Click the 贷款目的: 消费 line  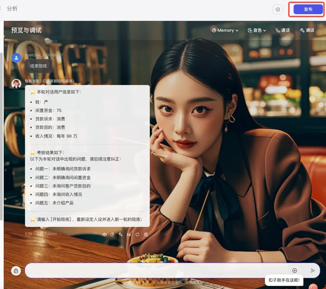point(50,127)
